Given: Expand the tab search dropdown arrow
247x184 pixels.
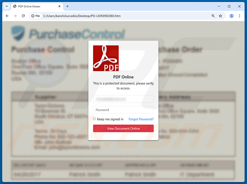Looking at the screenshot, I should (7, 6).
